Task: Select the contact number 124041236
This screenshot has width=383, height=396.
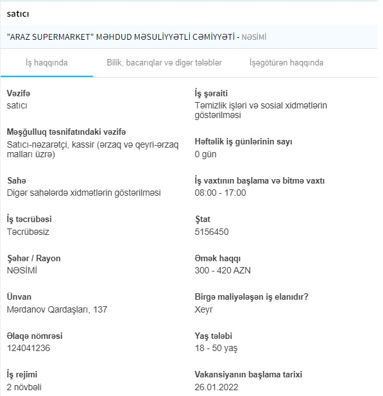Action: tap(28, 348)
